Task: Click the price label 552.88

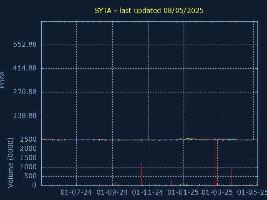Action: click(25, 45)
